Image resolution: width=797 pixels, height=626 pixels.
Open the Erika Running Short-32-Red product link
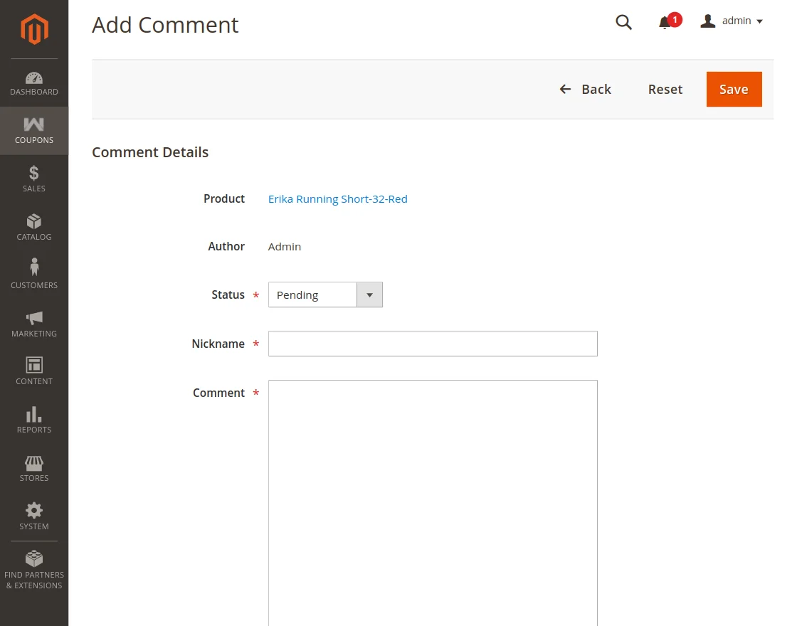tap(338, 199)
